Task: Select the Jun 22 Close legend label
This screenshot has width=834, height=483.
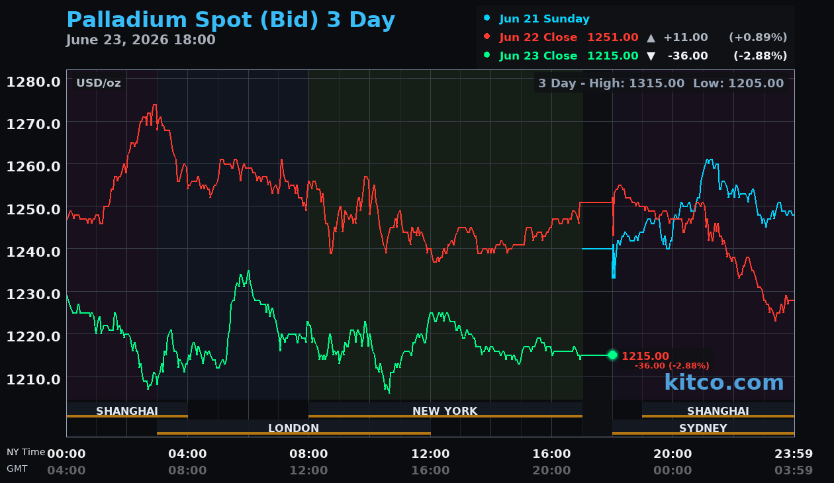Action: click(538, 37)
